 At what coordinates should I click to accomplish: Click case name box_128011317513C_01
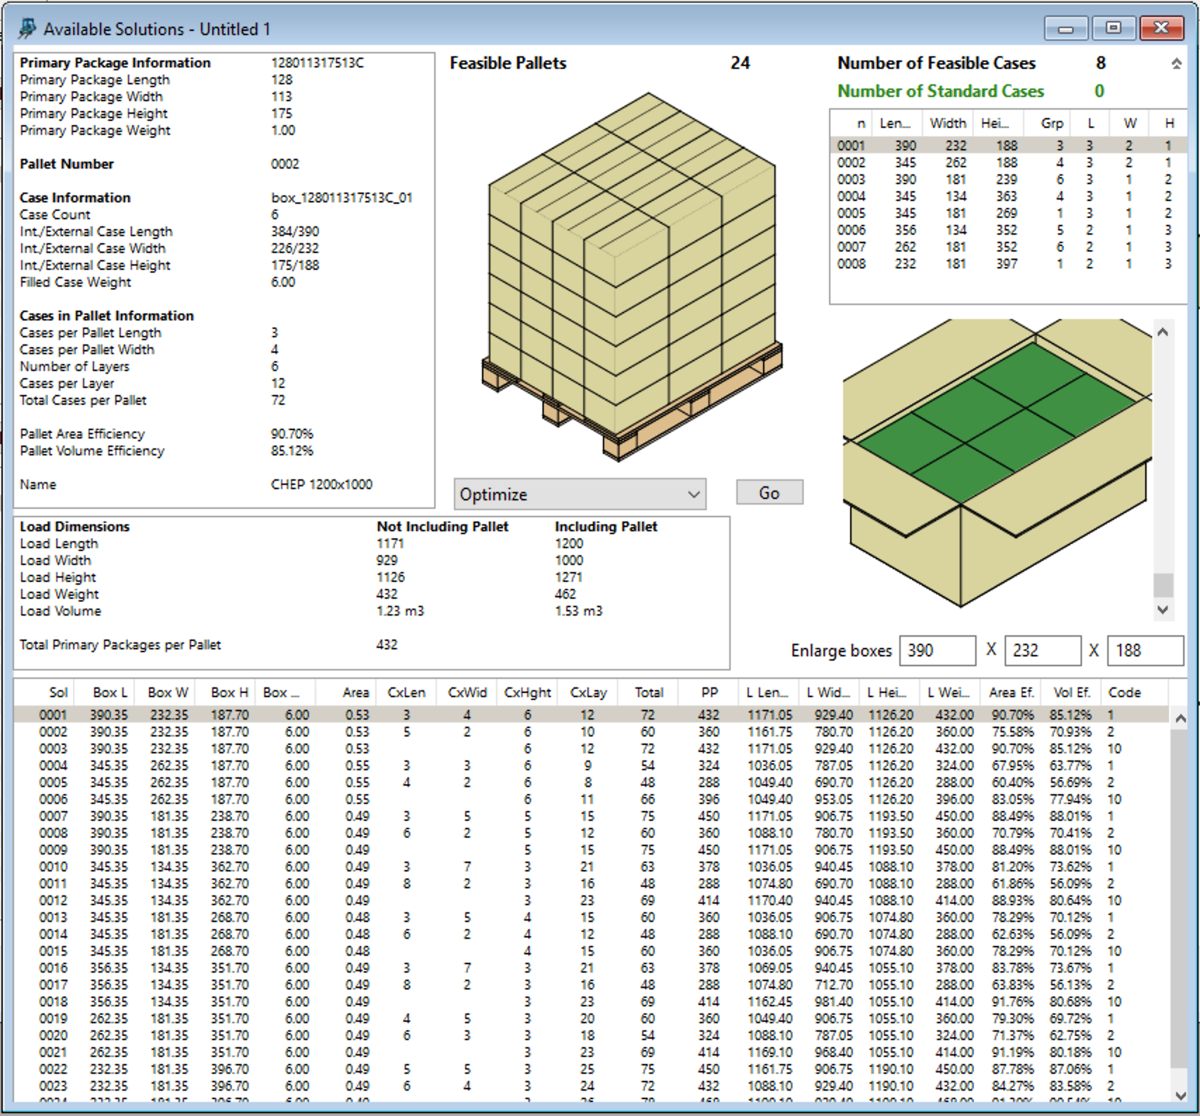341,197
